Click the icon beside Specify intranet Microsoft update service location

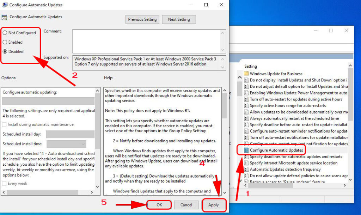click(x=246, y=163)
